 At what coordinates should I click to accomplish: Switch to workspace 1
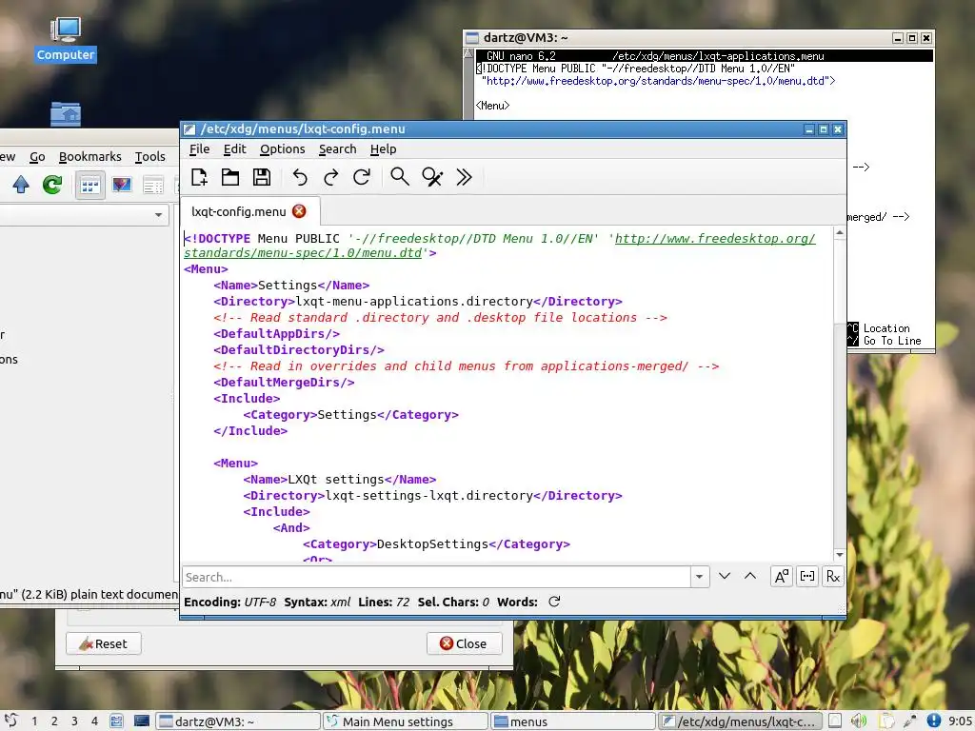pos(34,721)
